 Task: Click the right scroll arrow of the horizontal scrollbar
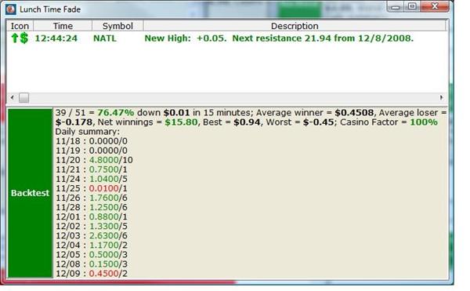tap(441, 97)
